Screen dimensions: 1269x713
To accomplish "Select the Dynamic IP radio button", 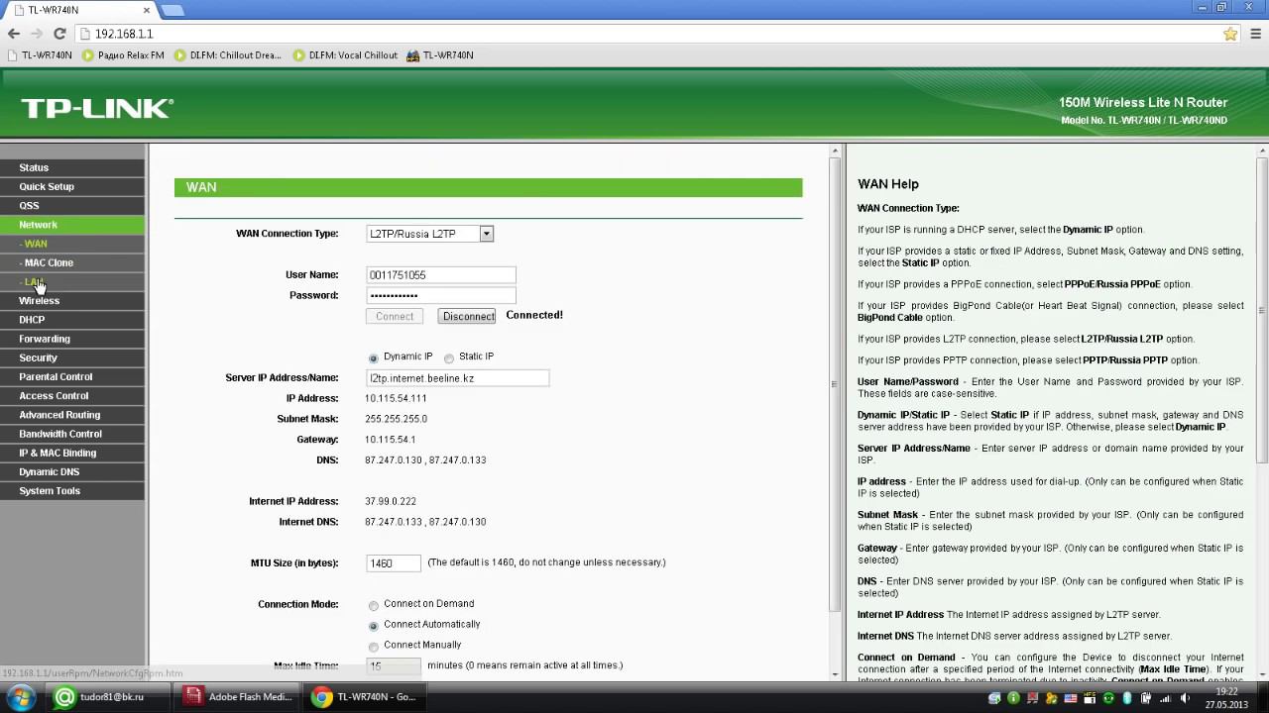I will point(374,357).
